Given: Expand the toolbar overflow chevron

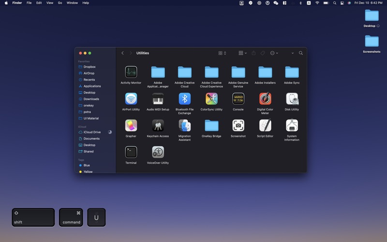Looking at the screenshot, I should click(x=292, y=53).
